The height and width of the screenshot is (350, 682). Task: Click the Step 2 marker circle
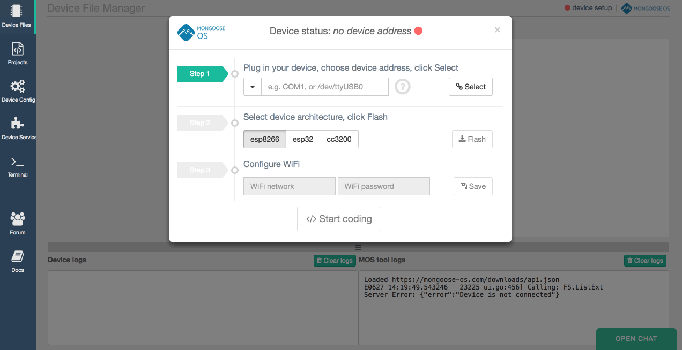[234, 123]
